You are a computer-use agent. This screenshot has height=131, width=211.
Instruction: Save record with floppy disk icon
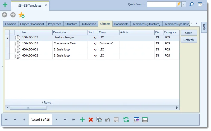116,120
